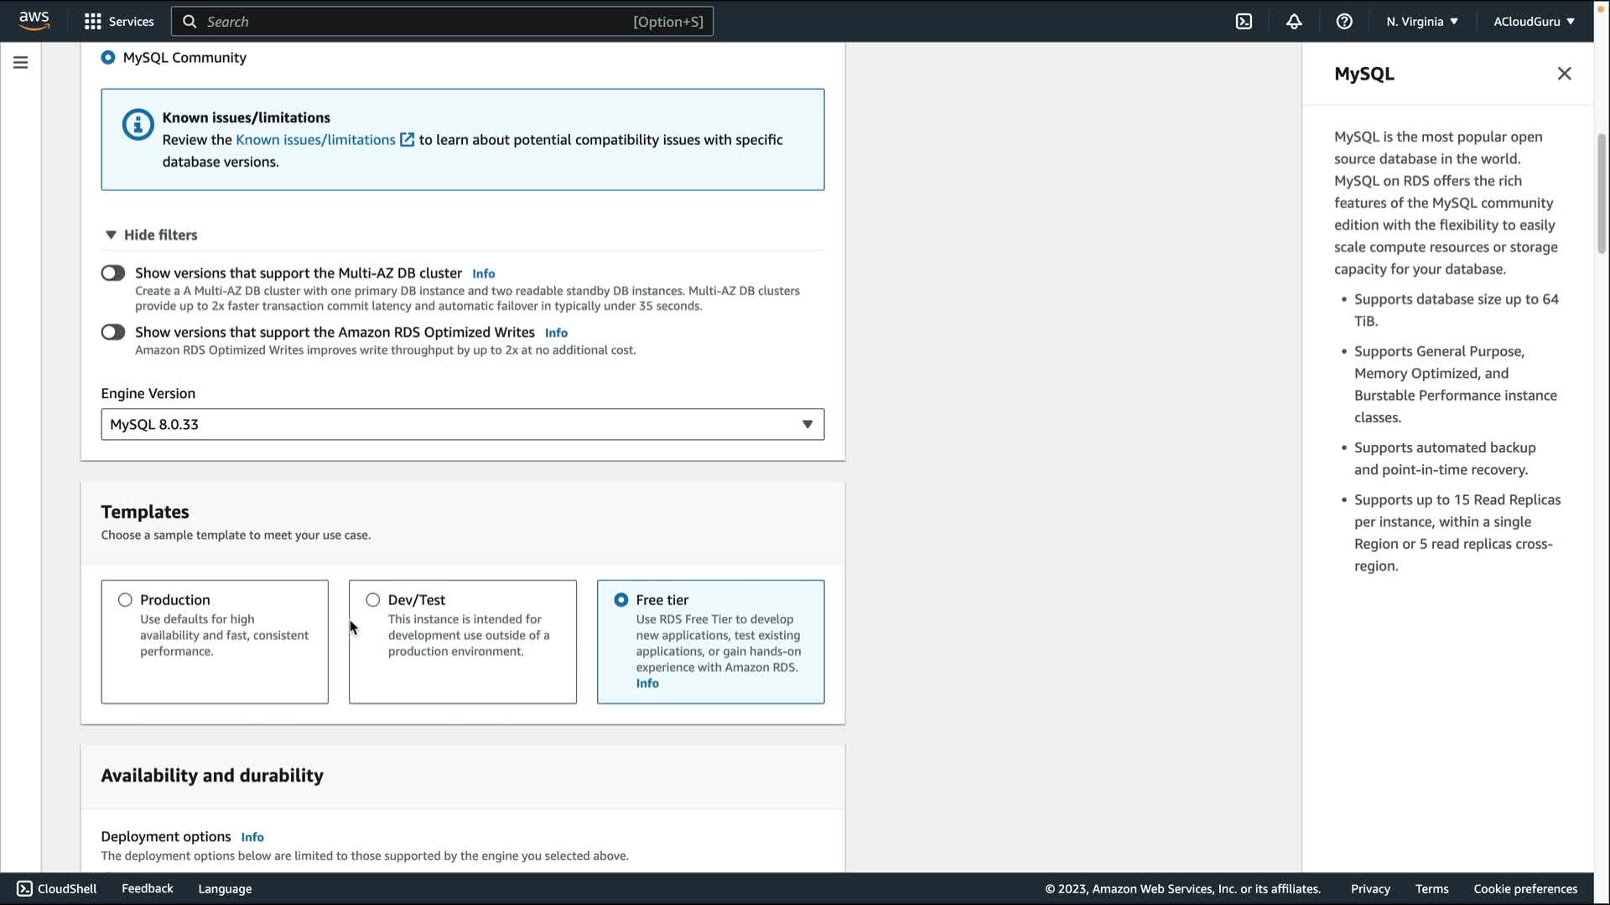Image resolution: width=1610 pixels, height=905 pixels.
Task: Click the CloudShell icon in the footer
Action: pyautogui.click(x=24, y=888)
